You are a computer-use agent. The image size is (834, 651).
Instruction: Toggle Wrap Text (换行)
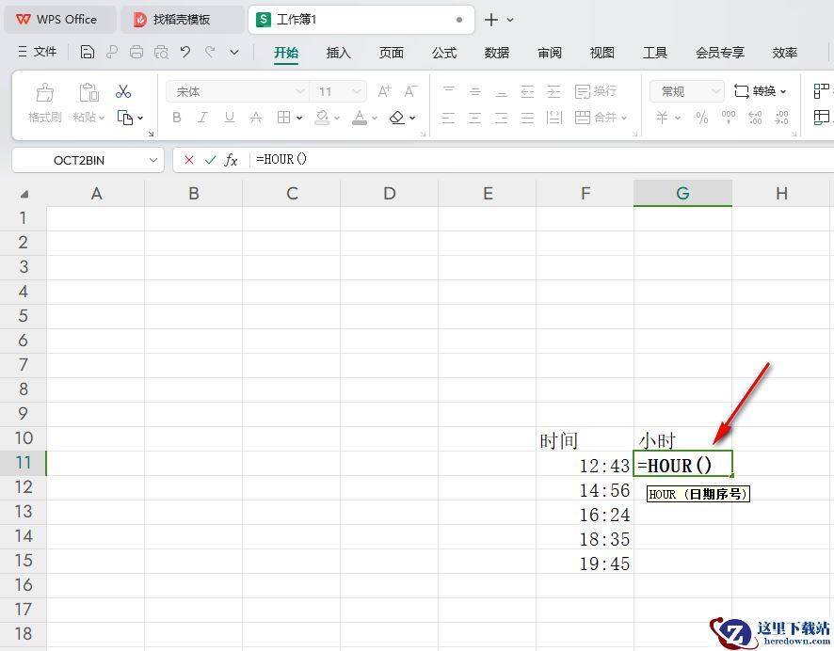(596, 91)
